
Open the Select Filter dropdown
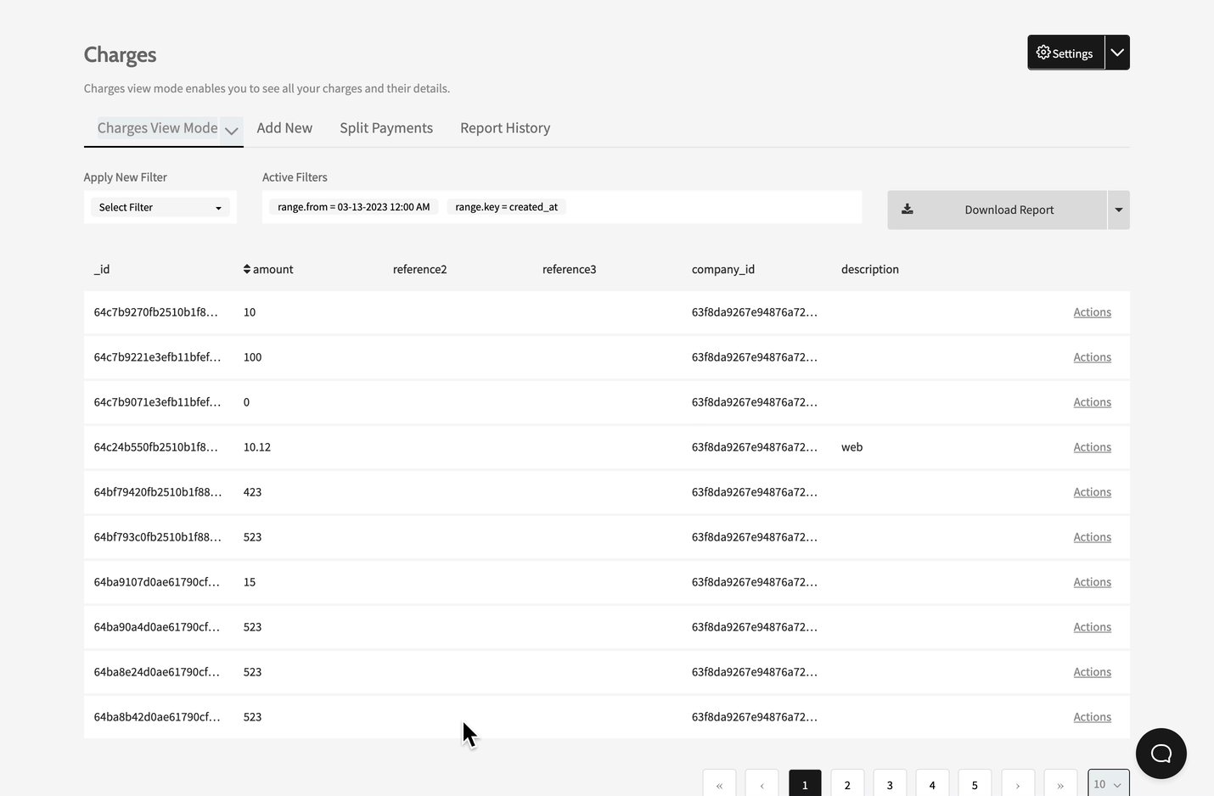[x=160, y=207]
